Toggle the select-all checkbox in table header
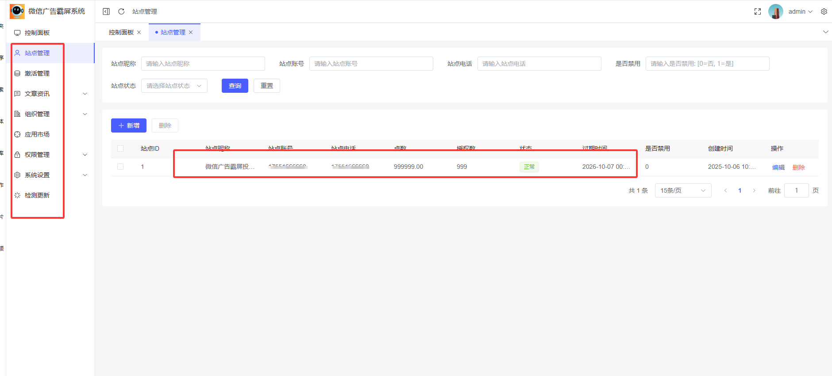This screenshot has width=832, height=376. (x=120, y=148)
